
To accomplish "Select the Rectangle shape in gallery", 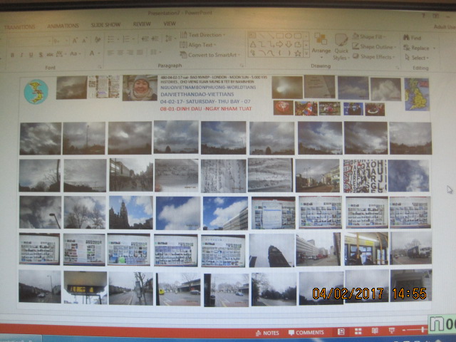I will pyautogui.click(x=280, y=36).
